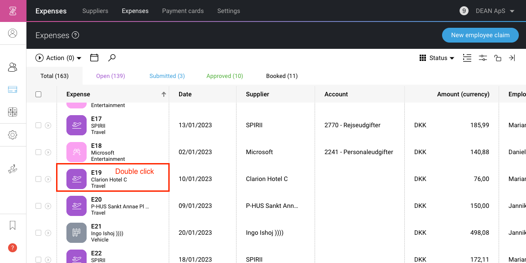The width and height of the screenshot is (526, 263).
Task: Switch to the Submitted (3) tab
Action: [x=167, y=76]
